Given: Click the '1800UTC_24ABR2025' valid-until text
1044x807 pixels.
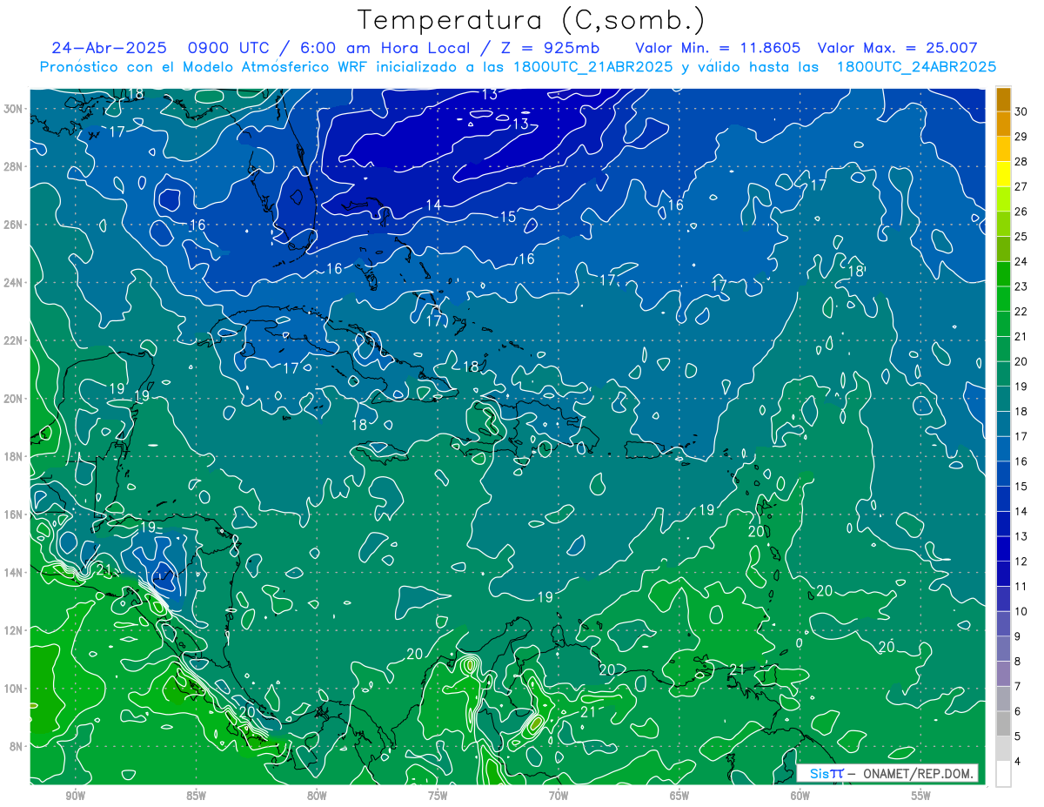Looking at the screenshot, I should (916, 67).
